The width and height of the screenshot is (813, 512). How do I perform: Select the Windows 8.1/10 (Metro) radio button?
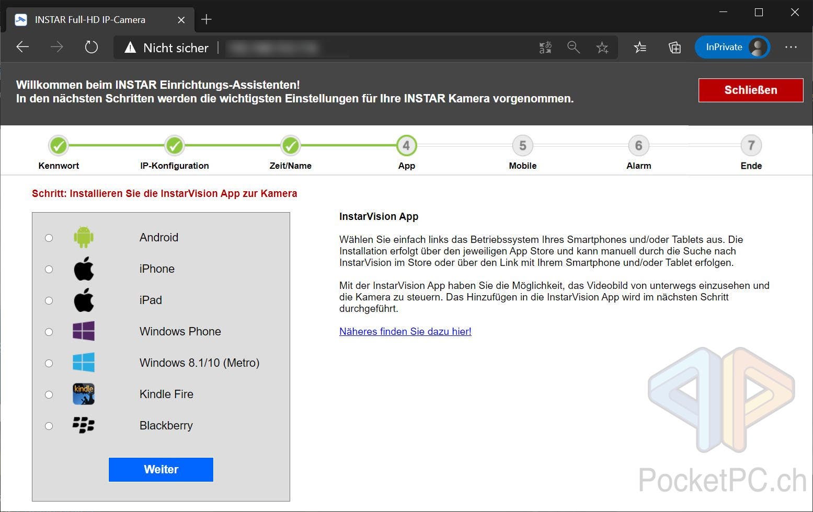coord(49,363)
